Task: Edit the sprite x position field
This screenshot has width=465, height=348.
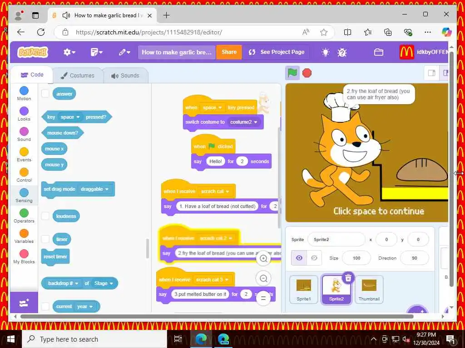Action: 386,239
